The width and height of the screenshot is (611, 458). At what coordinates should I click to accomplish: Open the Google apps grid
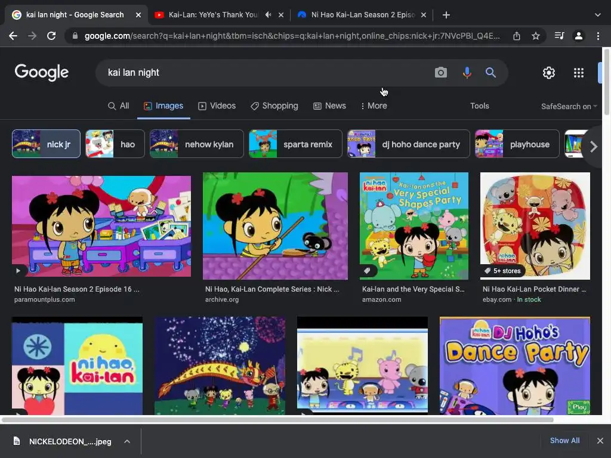click(x=579, y=72)
